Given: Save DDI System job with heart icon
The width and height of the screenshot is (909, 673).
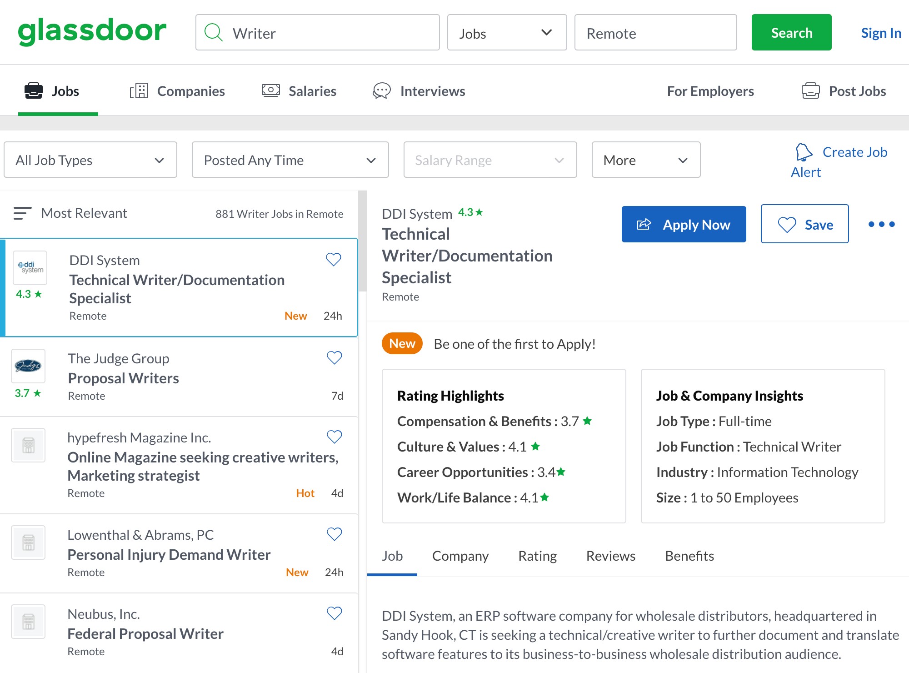Looking at the screenshot, I should (334, 260).
